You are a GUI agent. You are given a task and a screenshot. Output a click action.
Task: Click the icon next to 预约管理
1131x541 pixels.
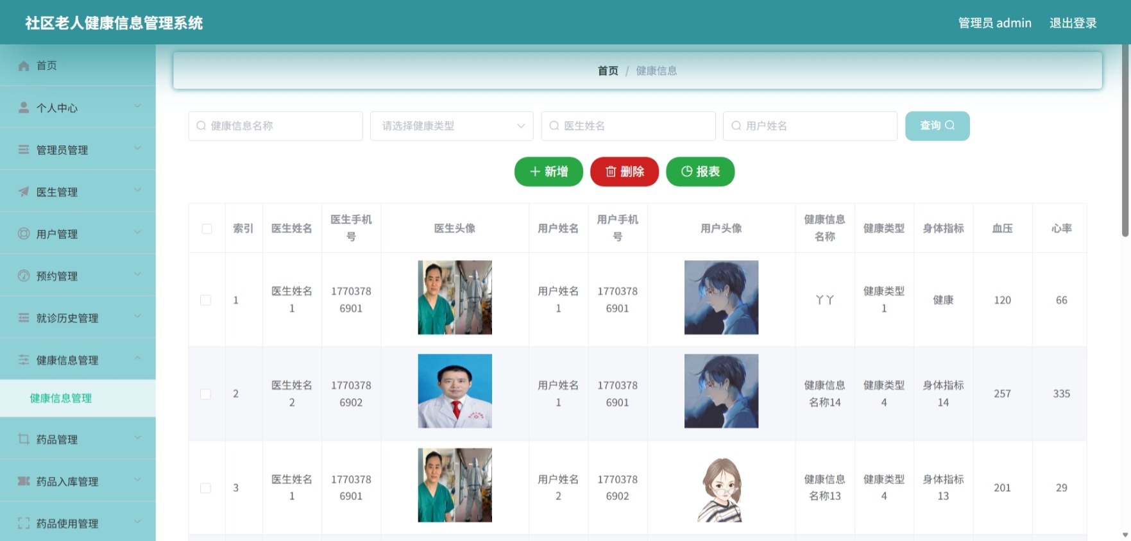click(24, 276)
